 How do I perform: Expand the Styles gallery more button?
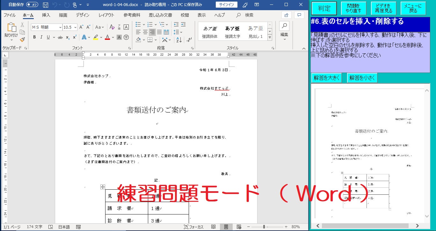click(x=270, y=38)
